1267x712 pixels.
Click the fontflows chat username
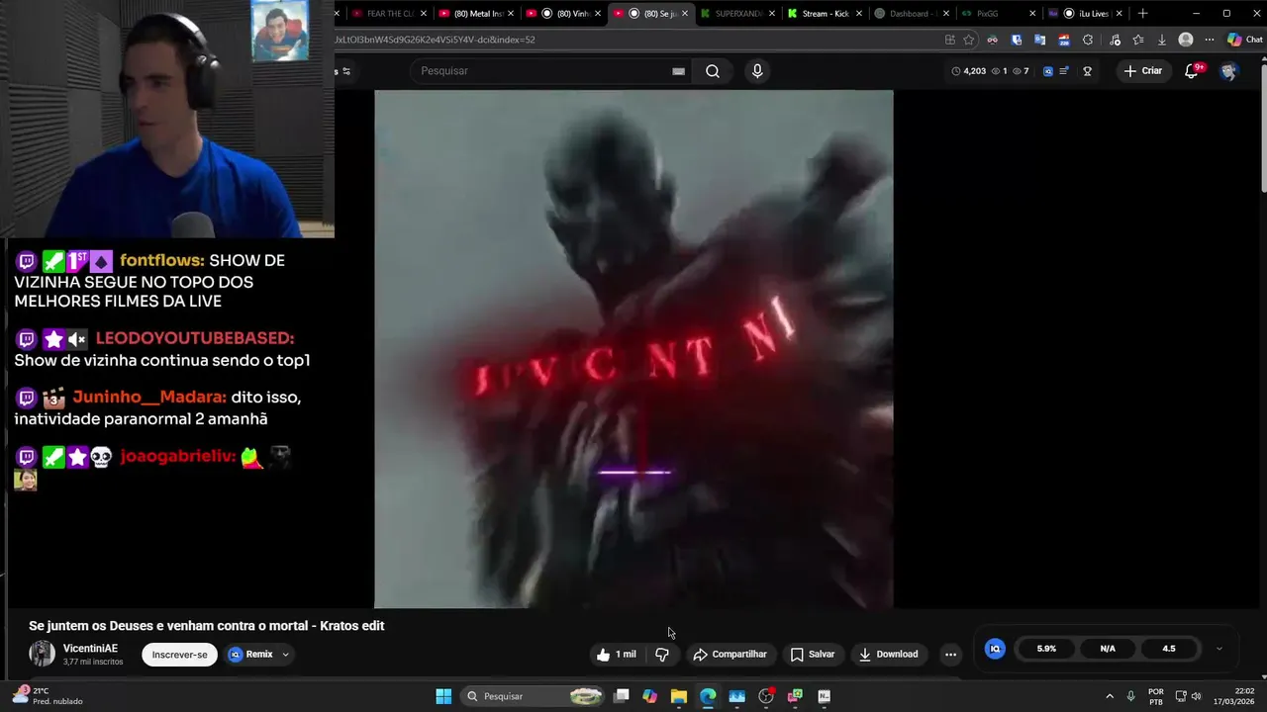[x=162, y=261]
